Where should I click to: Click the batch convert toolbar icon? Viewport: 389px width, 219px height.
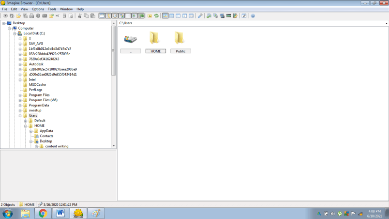[209, 16]
